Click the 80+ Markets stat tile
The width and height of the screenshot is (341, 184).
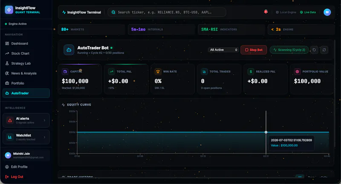point(92,29)
